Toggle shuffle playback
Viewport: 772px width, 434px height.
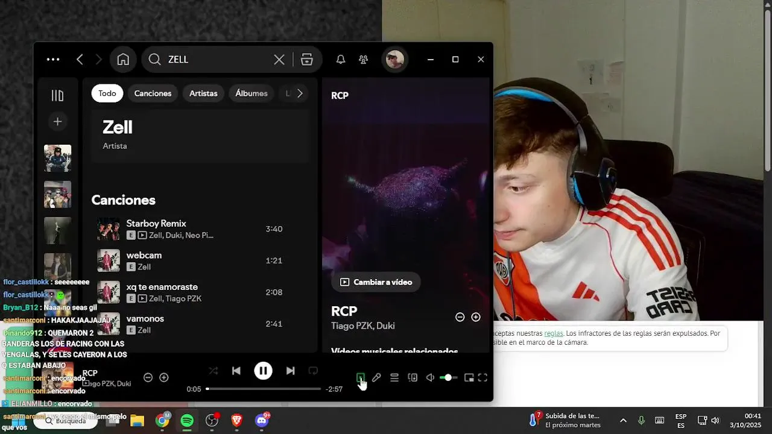(x=213, y=371)
